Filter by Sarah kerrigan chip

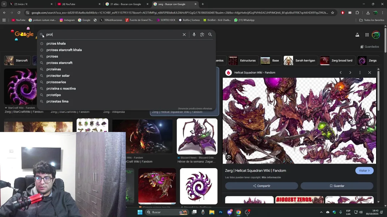pos(301,61)
